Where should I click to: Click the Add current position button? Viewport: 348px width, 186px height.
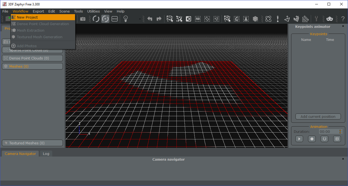click(x=318, y=116)
